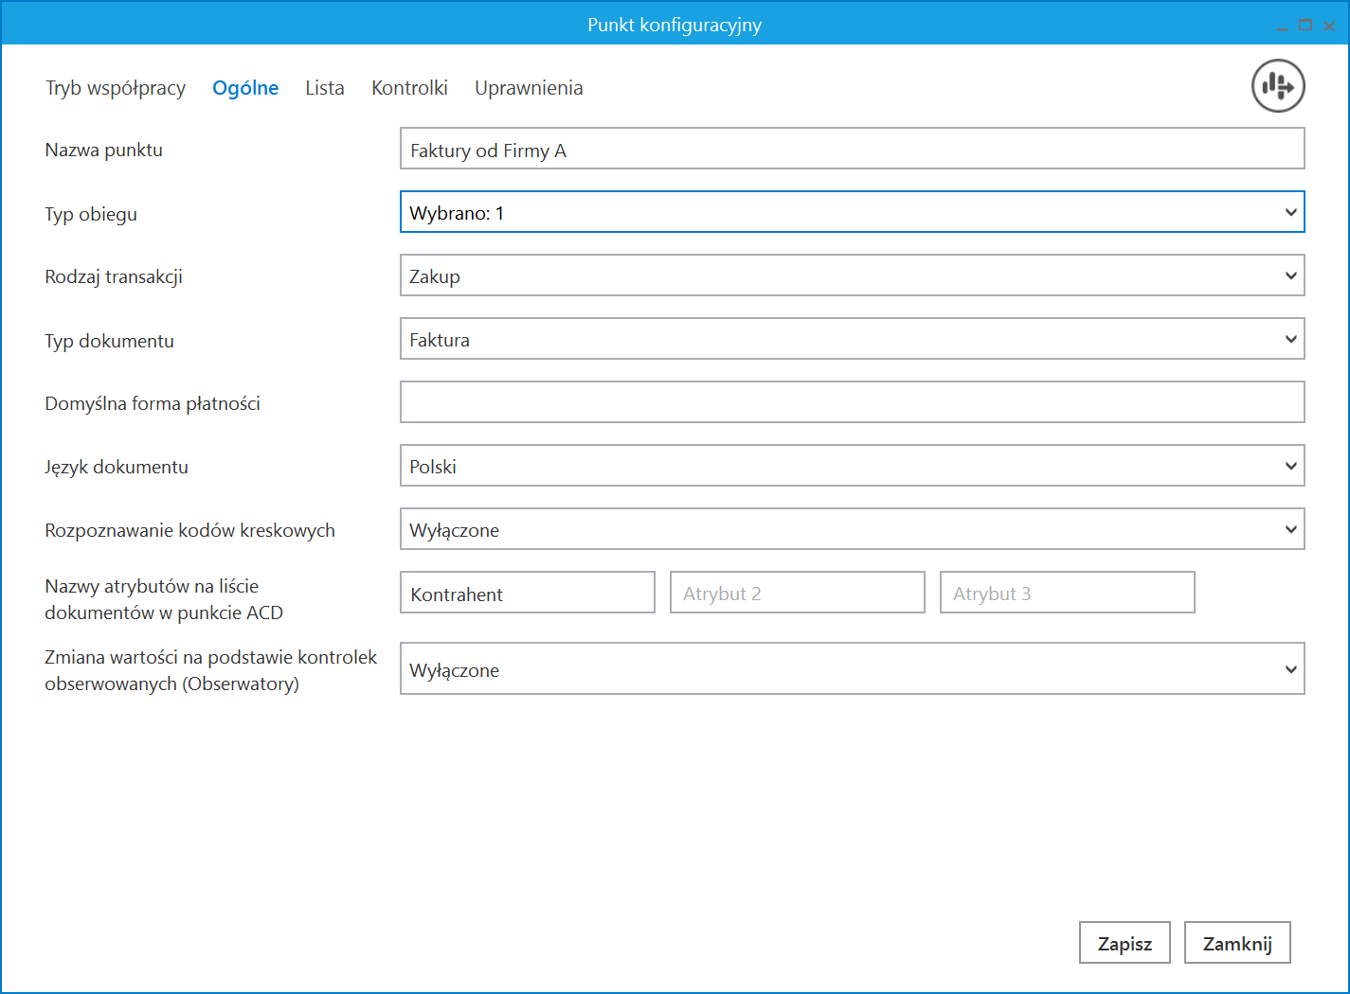Open the Rodzaj transakcji dropdown
The height and width of the screenshot is (994, 1350).
(851, 275)
